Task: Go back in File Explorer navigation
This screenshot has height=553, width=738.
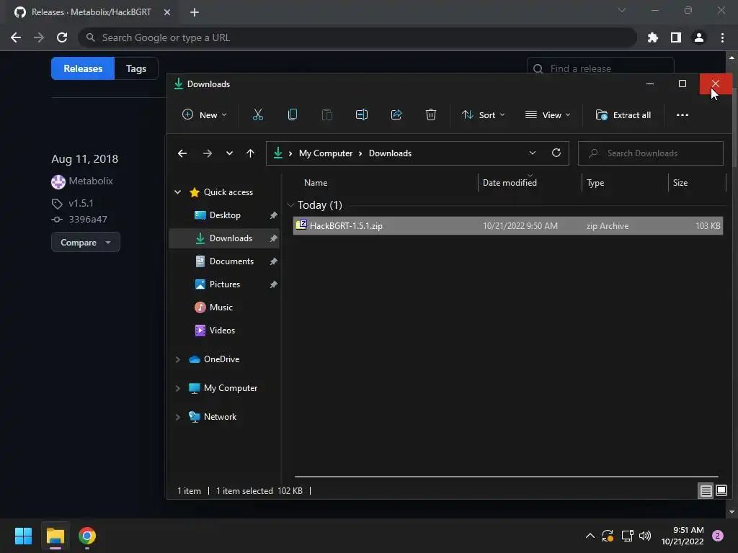Action: [182, 153]
